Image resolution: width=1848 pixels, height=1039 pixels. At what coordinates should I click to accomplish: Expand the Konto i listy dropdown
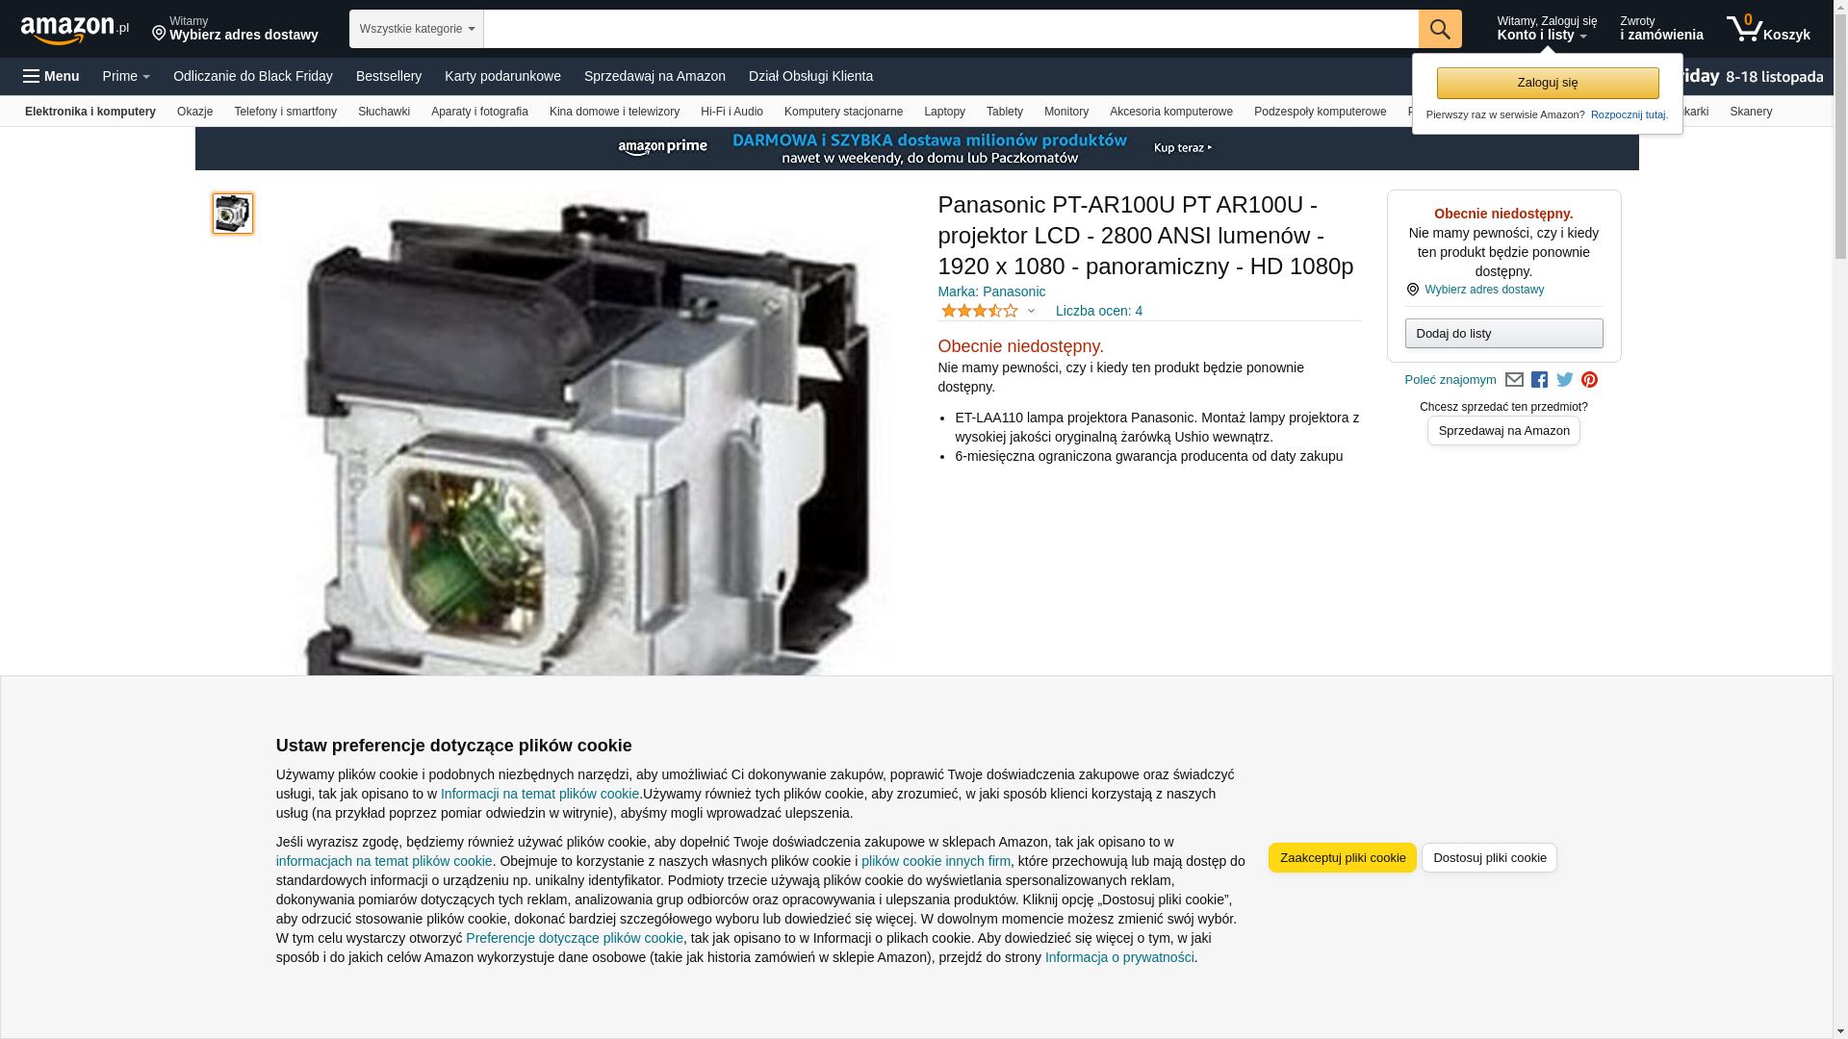[x=1546, y=29]
